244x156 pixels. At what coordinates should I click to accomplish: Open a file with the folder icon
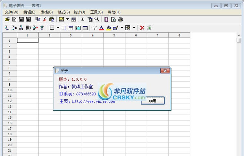coord(7,19)
